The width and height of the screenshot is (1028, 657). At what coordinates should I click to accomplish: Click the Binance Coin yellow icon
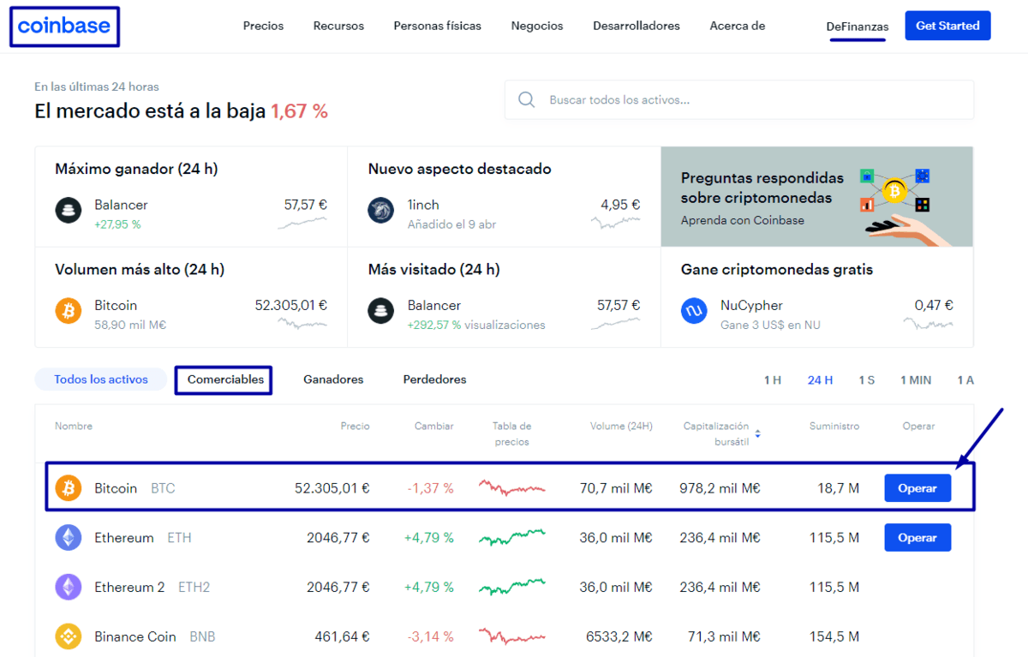(69, 636)
